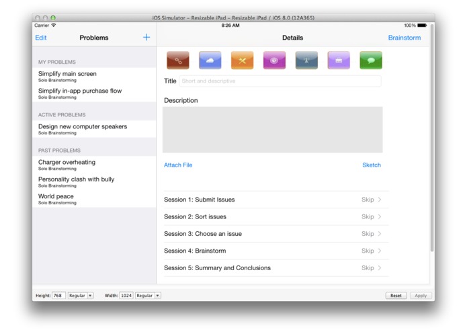The image size is (467, 332).
Task: Open Session 4: Brainstorm row
Action: click(276, 251)
